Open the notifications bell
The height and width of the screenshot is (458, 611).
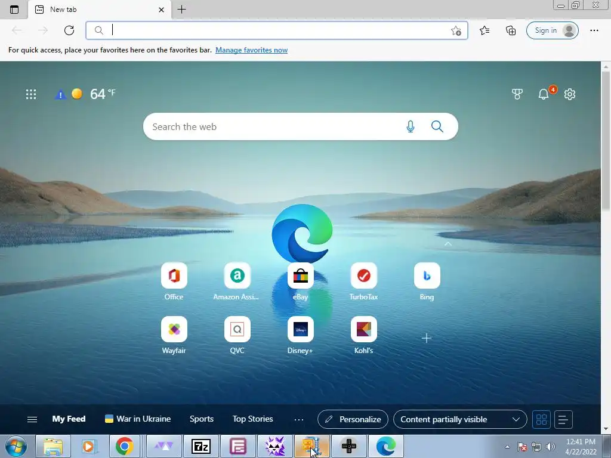tap(544, 94)
